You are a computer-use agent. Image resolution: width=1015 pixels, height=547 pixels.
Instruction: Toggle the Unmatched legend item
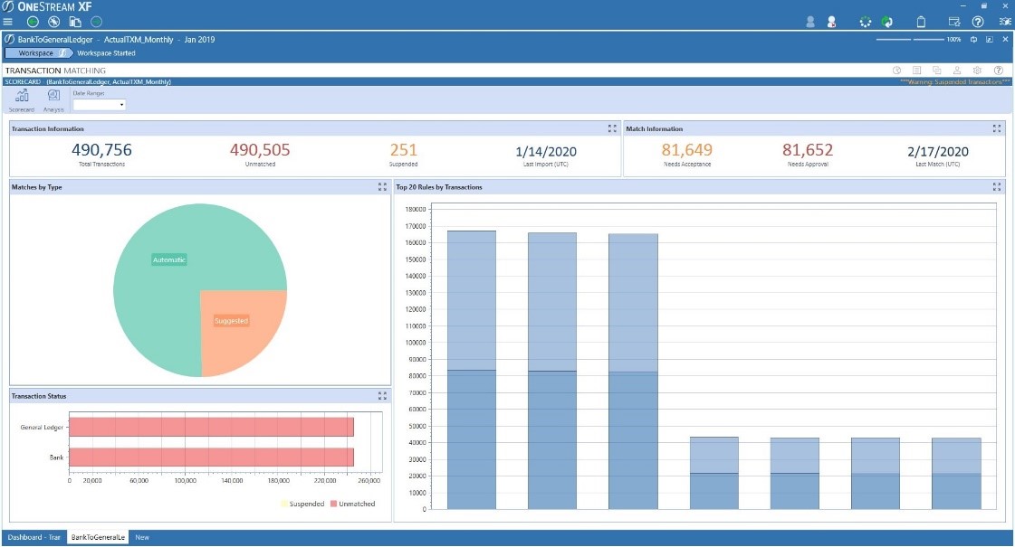(353, 504)
